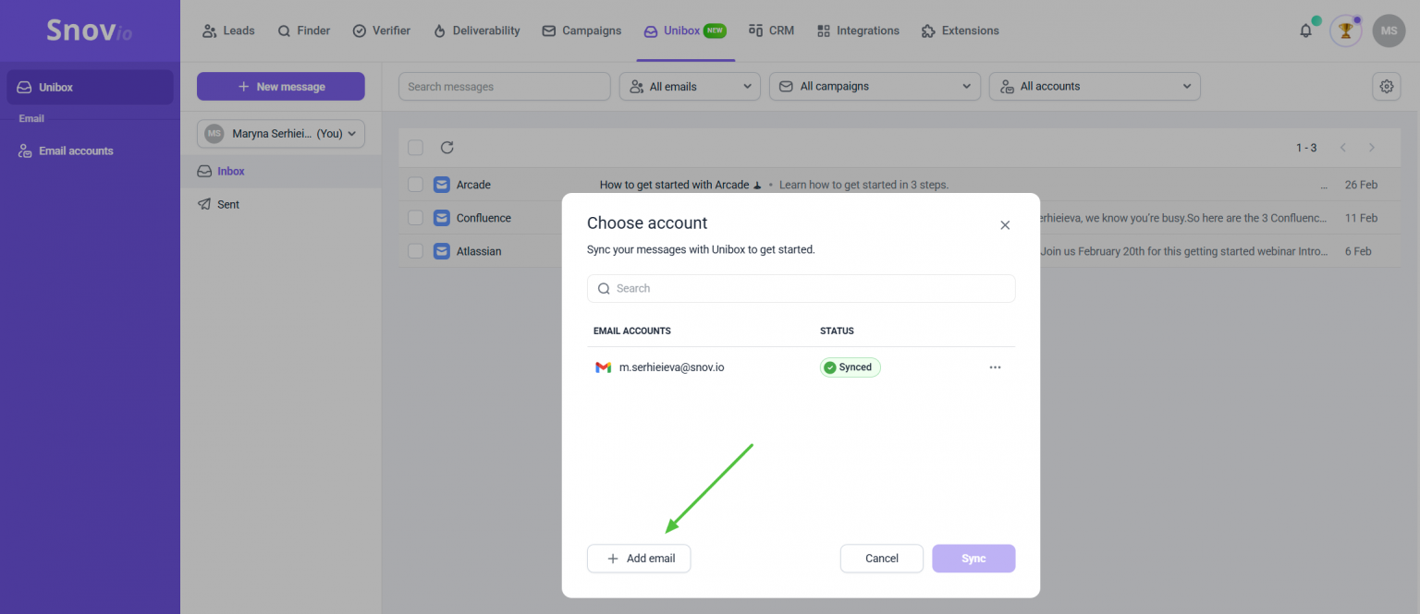Expand the All campaigns dropdown
Screen dimensions: 1420x614
(x=875, y=87)
